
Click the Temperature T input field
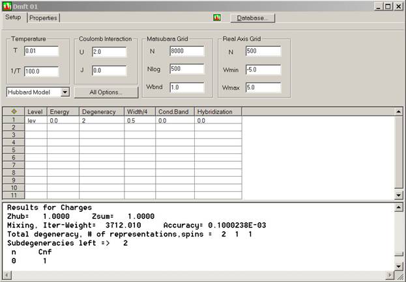pos(41,51)
